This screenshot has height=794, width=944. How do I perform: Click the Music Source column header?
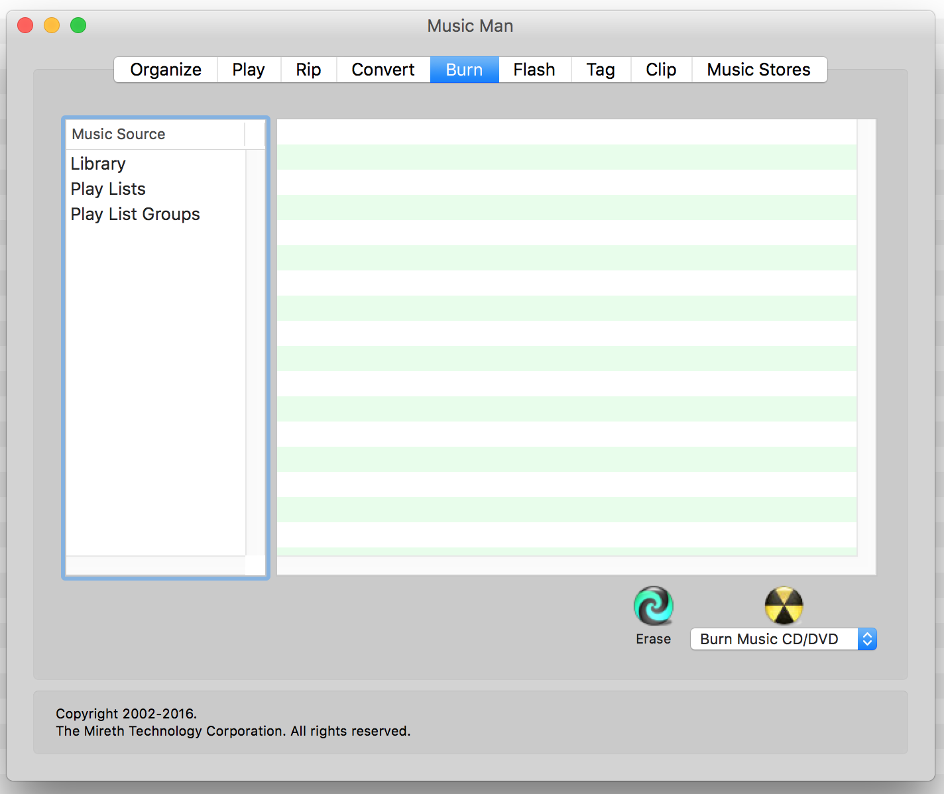(x=155, y=134)
